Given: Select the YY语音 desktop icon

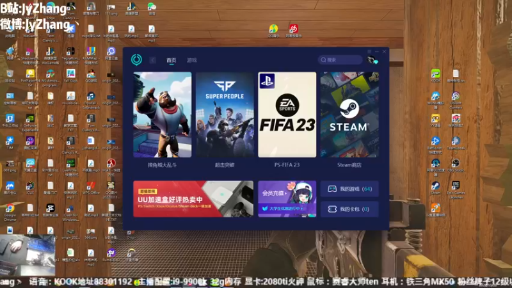Looking at the screenshot, I should pos(436,120).
